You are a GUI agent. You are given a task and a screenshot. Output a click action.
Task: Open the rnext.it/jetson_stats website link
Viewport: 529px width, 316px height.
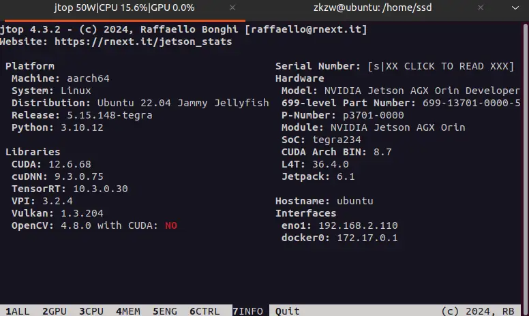(x=143, y=42)
